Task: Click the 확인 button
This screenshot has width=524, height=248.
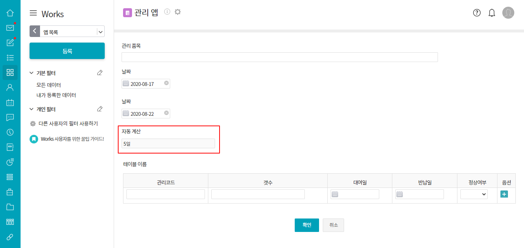Action: click(x=307, y=225)
